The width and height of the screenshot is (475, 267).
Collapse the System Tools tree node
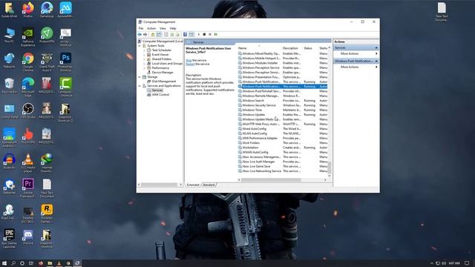pyautogui.click(x=140, y=46)
